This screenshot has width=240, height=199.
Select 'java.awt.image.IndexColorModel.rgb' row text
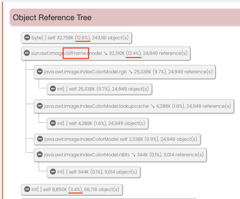(128, 72)
